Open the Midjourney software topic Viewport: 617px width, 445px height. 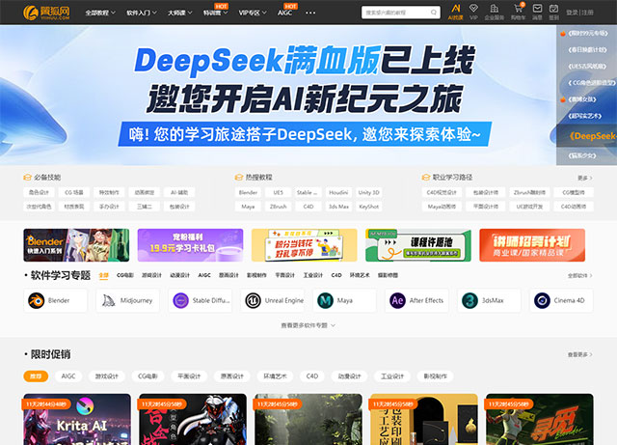[108, 301]
